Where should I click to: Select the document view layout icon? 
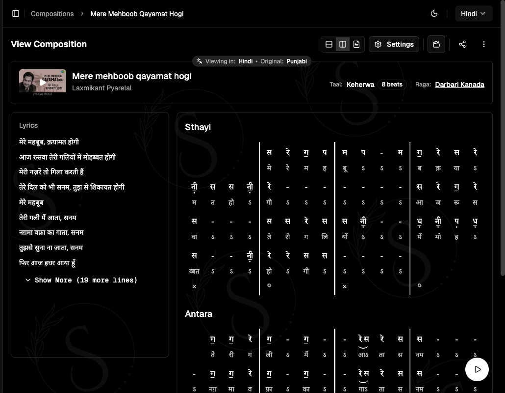(356, 44)
